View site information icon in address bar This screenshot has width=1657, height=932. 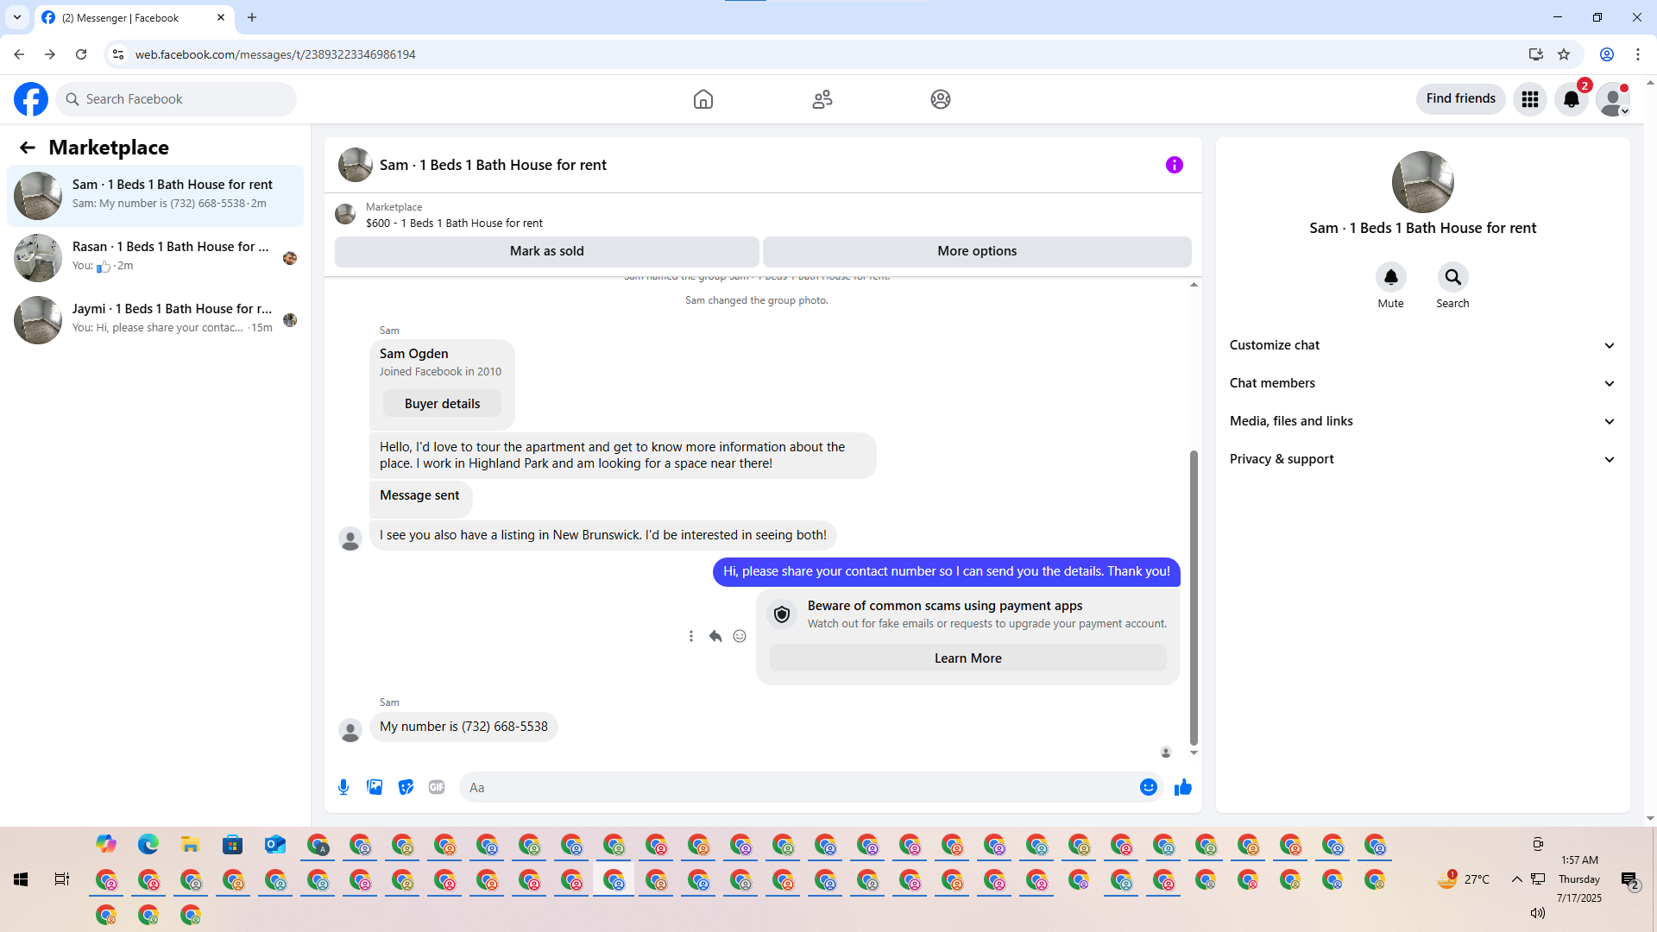pos(118,54)
